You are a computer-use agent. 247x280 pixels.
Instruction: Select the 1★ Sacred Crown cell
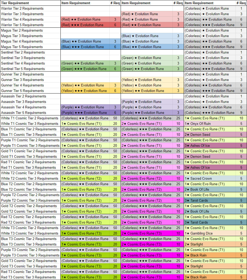point(198,178)
